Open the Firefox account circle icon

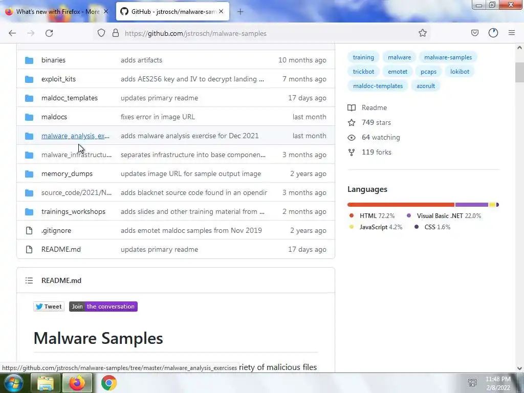pos(493,33)
